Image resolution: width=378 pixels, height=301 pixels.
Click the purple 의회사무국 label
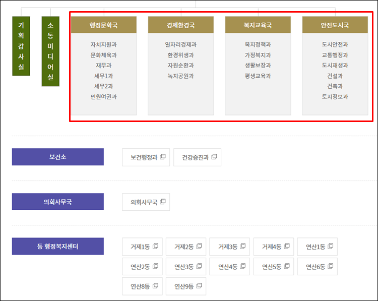pyautogui.click(x=58, y=201)
